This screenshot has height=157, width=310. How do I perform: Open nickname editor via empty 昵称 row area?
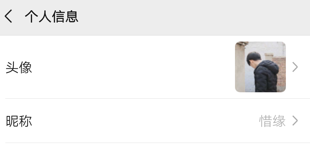click(144, 121)
